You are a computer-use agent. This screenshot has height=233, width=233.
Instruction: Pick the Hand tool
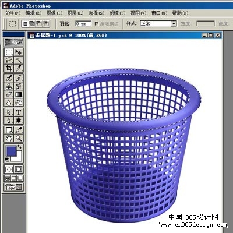(x=9, y=138)
